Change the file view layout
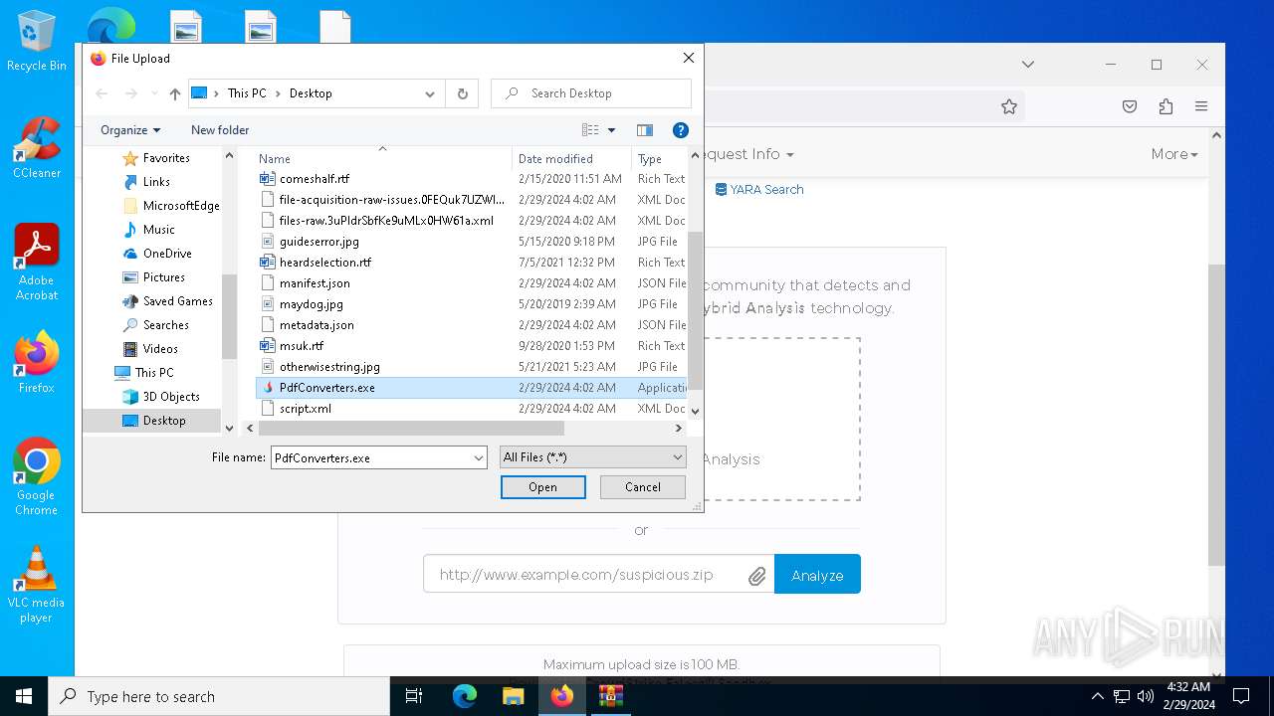The height and width of the screenshot is (716, 1274). coord(590,130)
